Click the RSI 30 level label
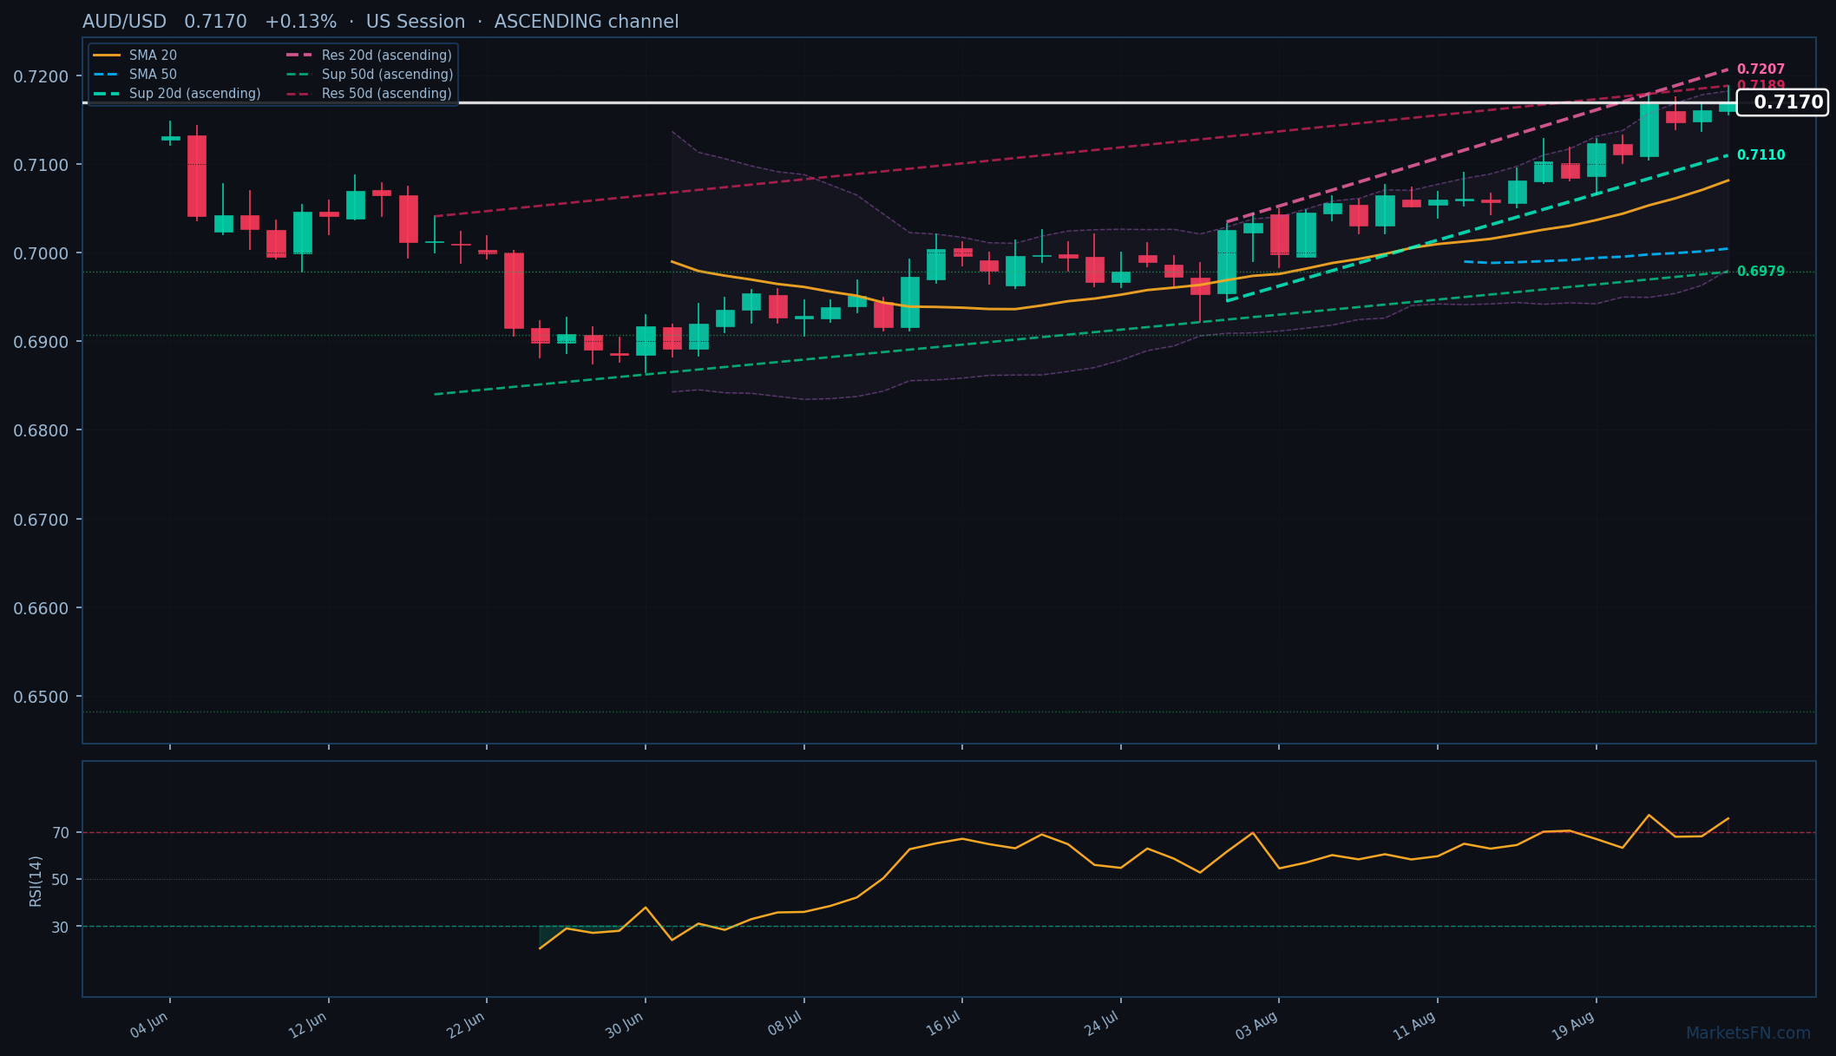 coord(61,927)
